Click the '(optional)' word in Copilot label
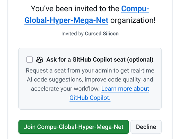Screen dimensions: 180x139 coord(140,60)
